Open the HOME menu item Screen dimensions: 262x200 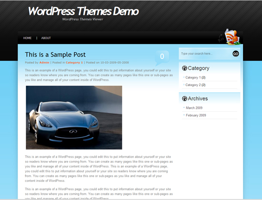coord(27,38)
